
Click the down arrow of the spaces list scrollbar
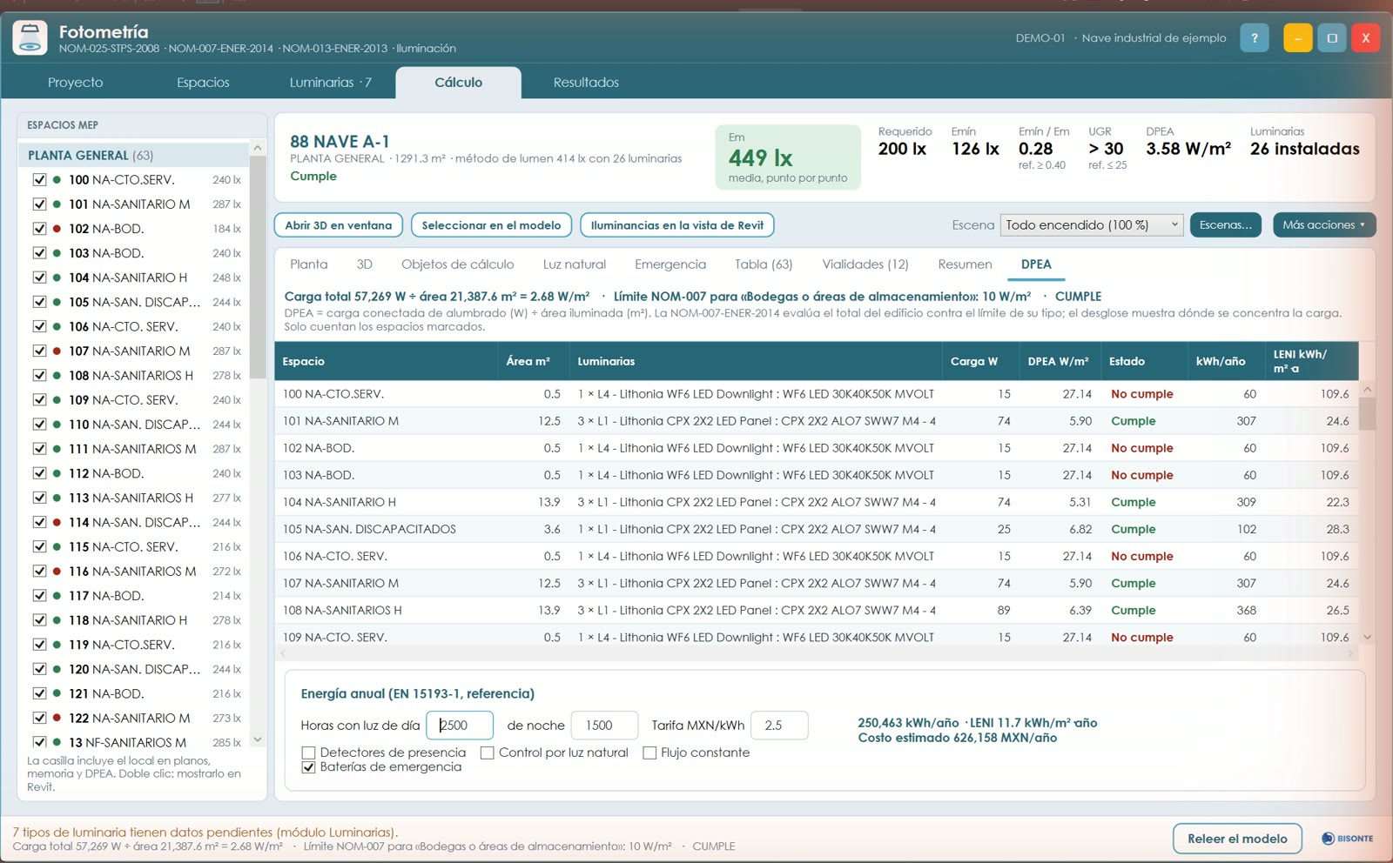pos(258,739)
